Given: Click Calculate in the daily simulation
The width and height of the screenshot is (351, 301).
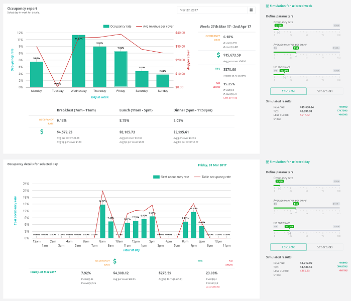Looking at the screenshot, I should coord(288,247).
